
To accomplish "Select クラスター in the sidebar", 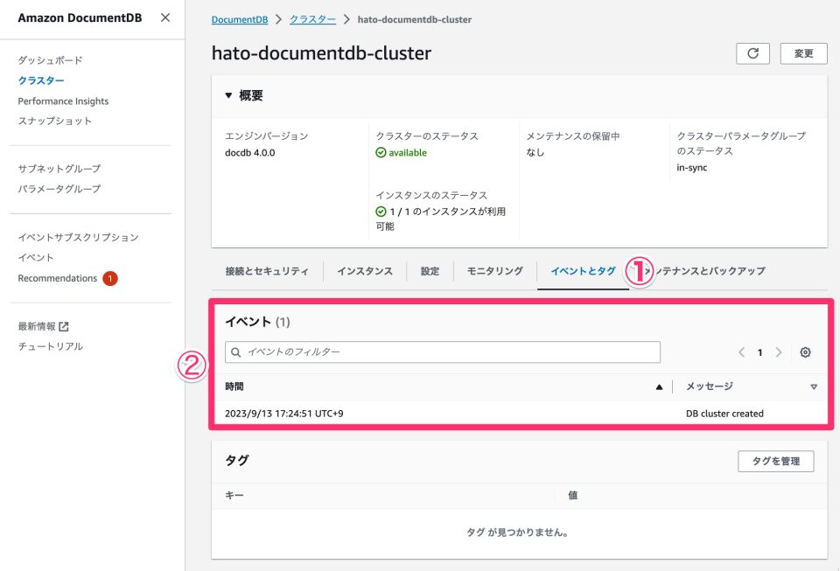I will 41,80.
